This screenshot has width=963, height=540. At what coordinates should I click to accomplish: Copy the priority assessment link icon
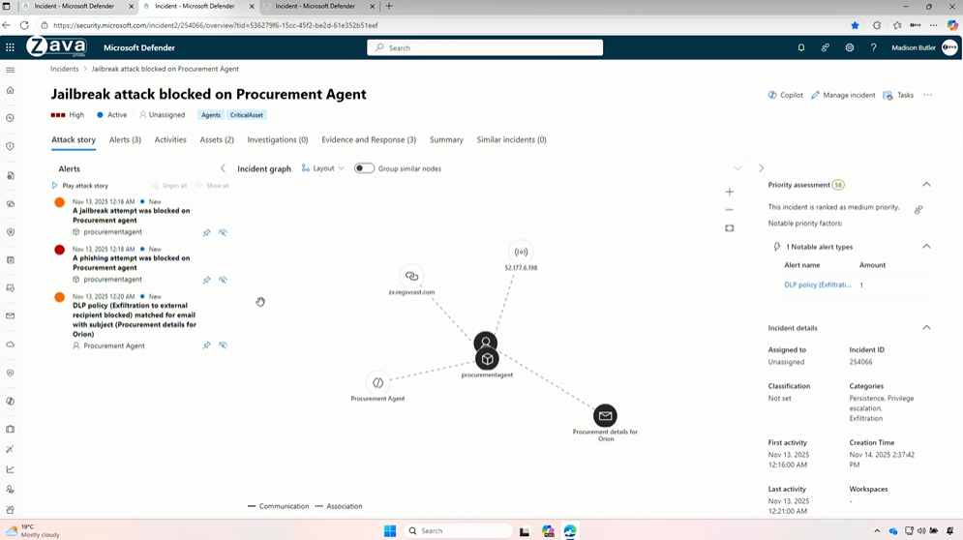(x=918, y=210)
